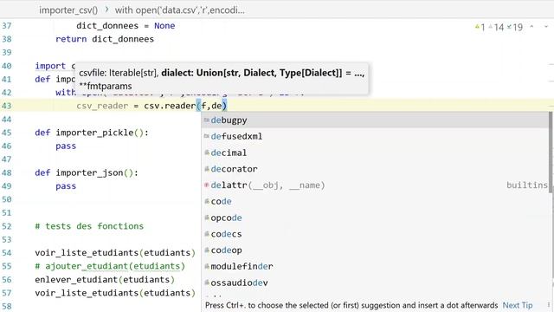Click the import keyword on line 40
The width and height of the screenshot is (554, 312).
[50, 66]
